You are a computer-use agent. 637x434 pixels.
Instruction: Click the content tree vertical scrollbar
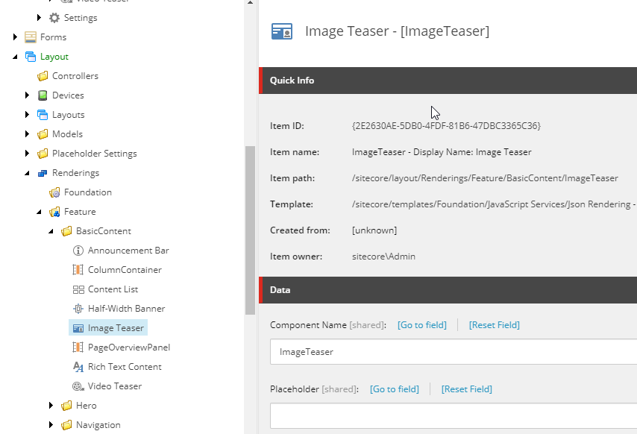click(251, 230)
